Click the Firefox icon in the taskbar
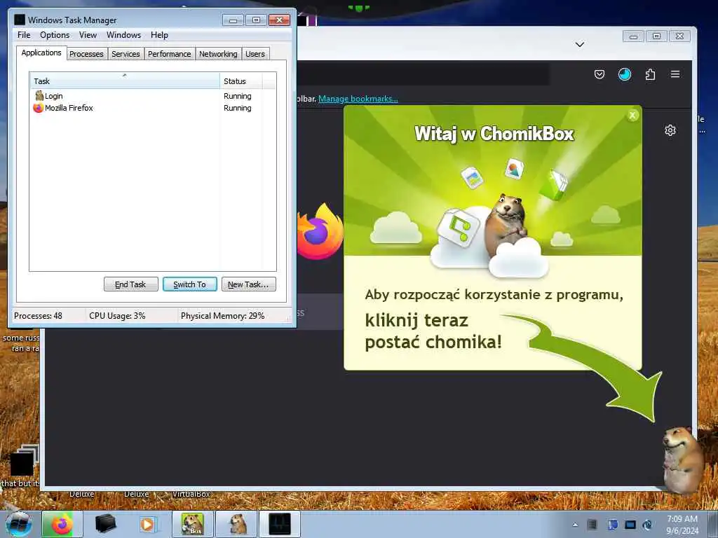 tap(62, 524)
